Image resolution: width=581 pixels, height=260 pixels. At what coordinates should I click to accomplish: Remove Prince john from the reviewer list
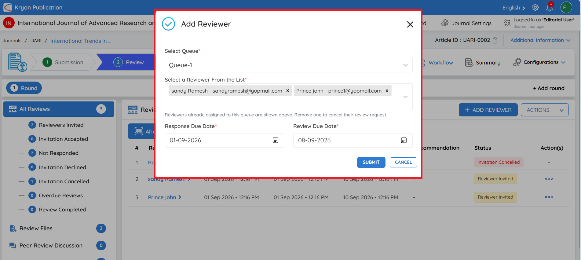point(387,91)
